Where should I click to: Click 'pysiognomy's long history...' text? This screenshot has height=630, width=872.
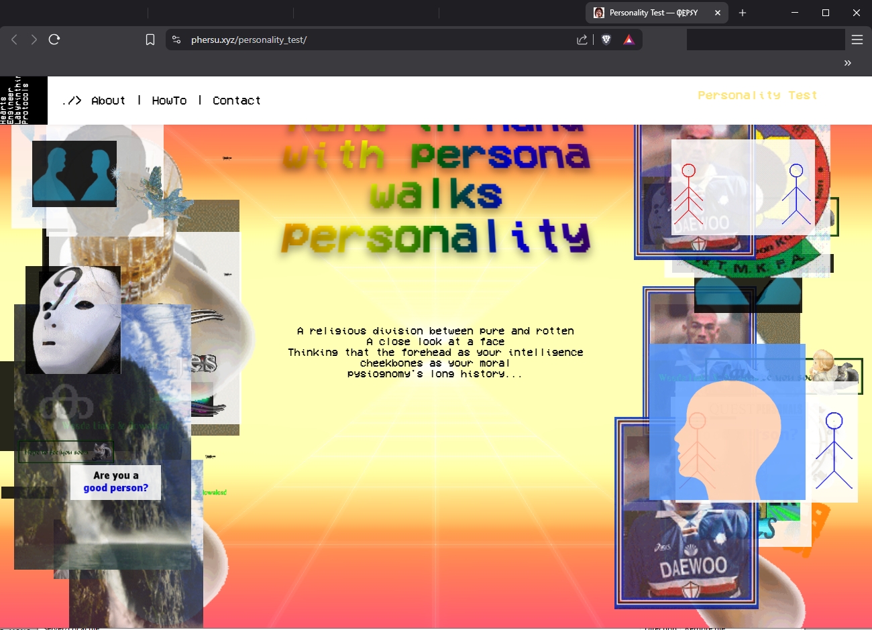coord(435,374)
